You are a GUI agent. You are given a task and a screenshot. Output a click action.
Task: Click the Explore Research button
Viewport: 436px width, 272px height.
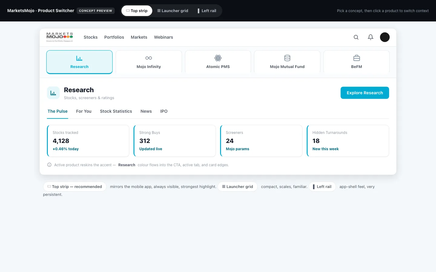[x=365, y=93]
